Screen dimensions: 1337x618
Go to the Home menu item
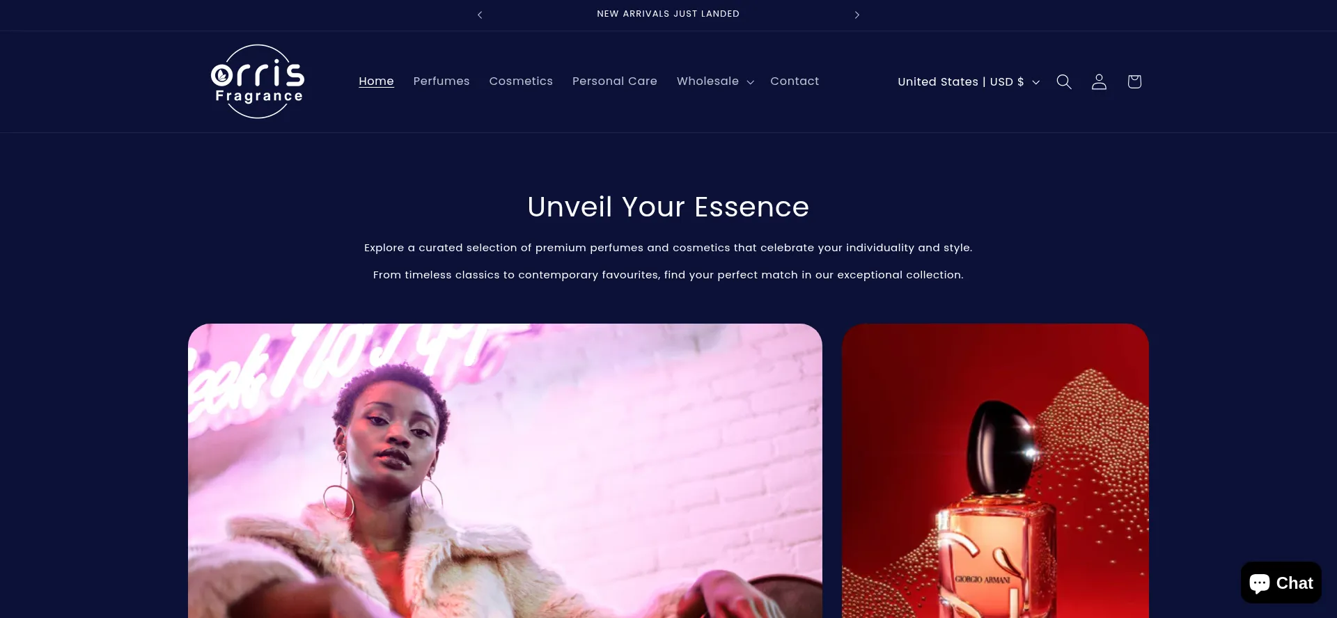[376, 81]
